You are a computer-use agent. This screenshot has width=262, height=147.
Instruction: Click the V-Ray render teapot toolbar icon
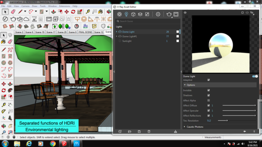tap(13, 19)
